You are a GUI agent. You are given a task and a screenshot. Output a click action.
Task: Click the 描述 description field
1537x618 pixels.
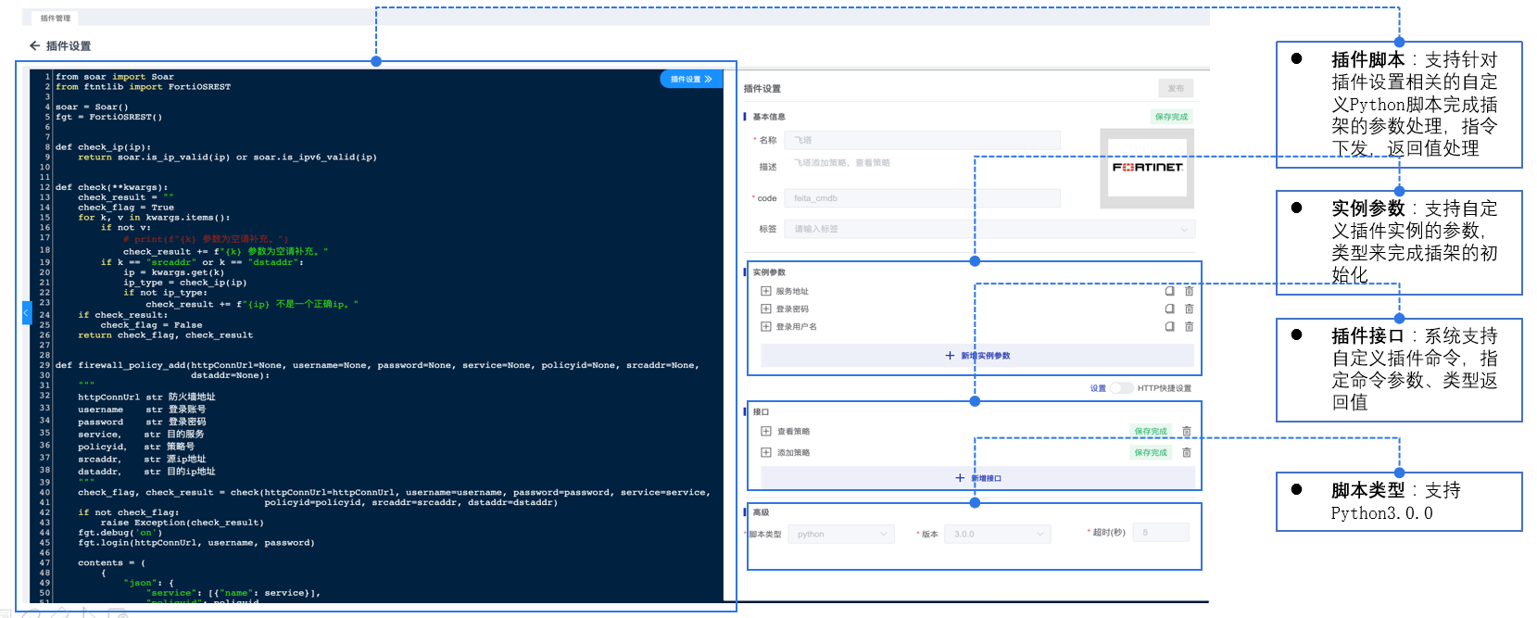coord(922,163)
